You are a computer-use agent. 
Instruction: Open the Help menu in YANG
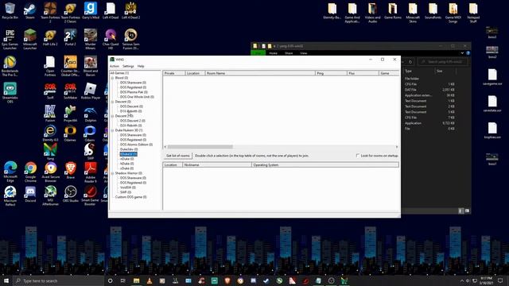[x=141, y=66]
